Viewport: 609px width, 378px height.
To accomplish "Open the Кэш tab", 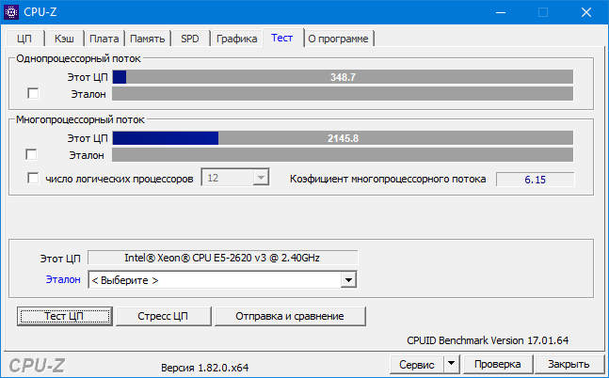I will pyautogui.click(x=64, y=39).
